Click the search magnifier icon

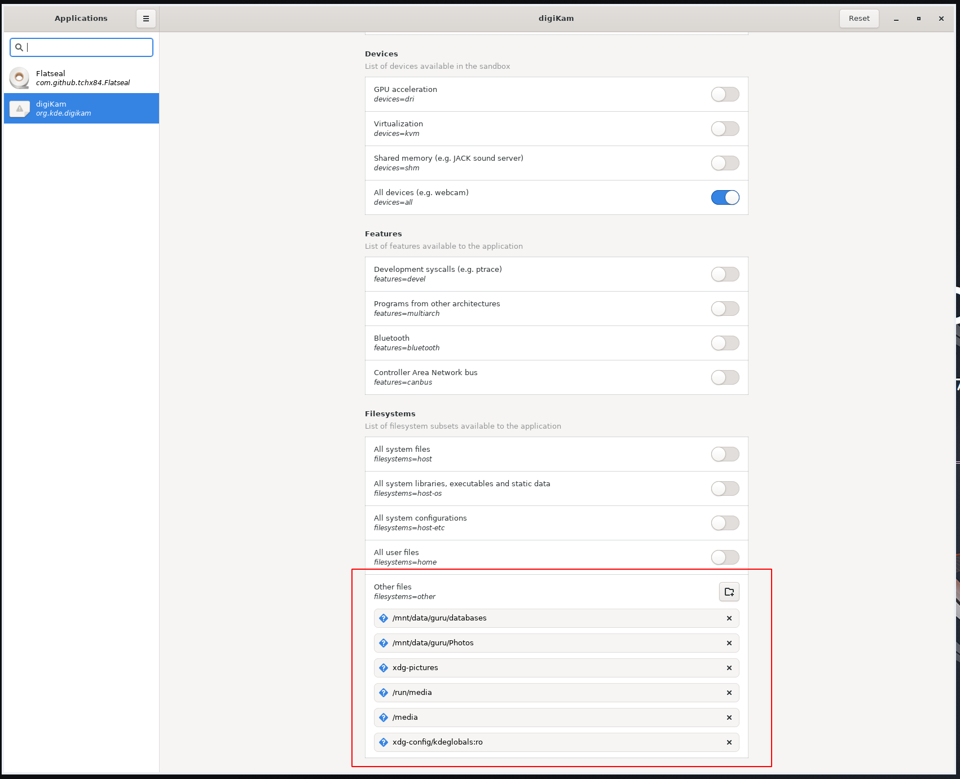point(19,47)
